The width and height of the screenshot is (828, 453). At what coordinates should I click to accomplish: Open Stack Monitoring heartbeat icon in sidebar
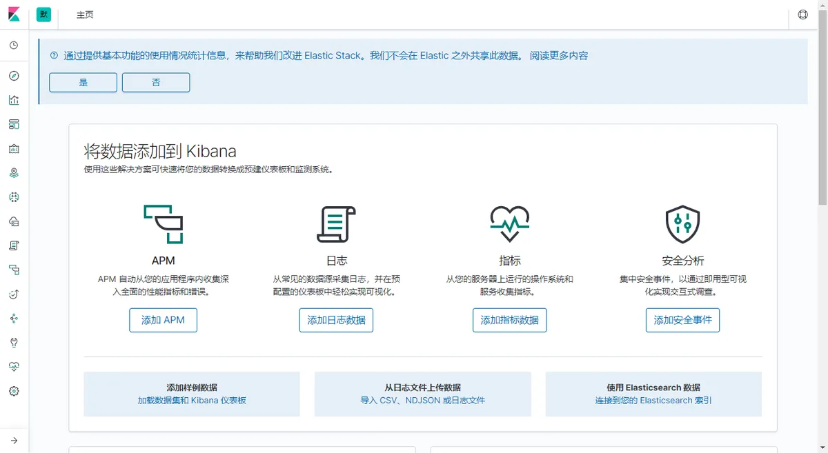point(14,367)
